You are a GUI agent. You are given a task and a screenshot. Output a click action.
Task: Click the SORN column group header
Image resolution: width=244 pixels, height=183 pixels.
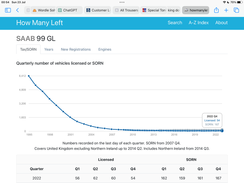[x=191, y=160]
